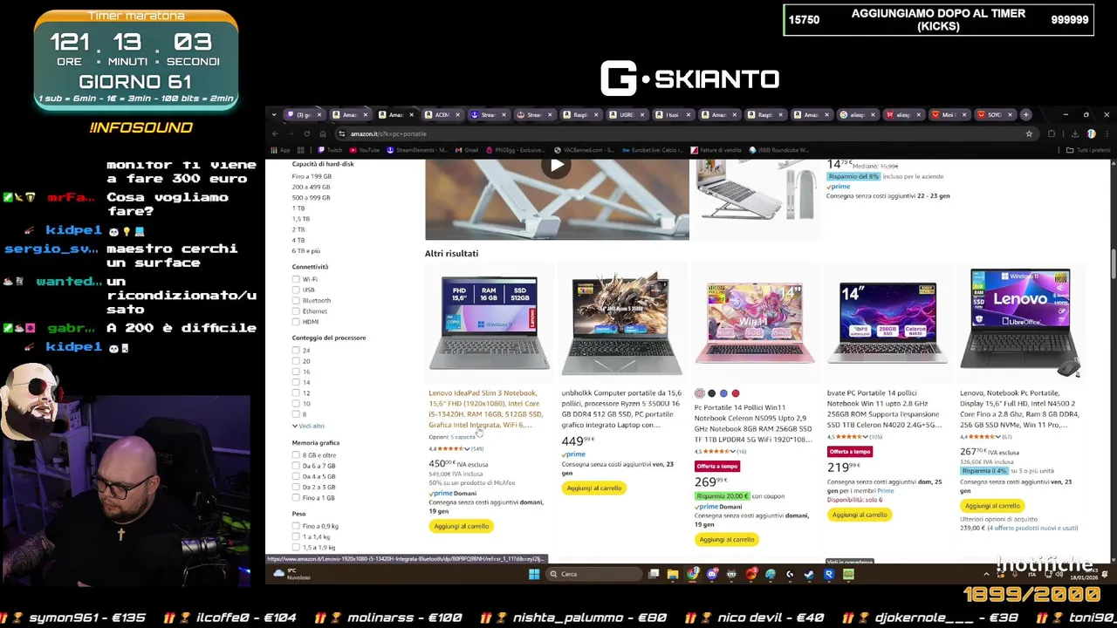Open the pink Win11 laptop image
Screen dimensions: 1117x628
coord(754,324)
